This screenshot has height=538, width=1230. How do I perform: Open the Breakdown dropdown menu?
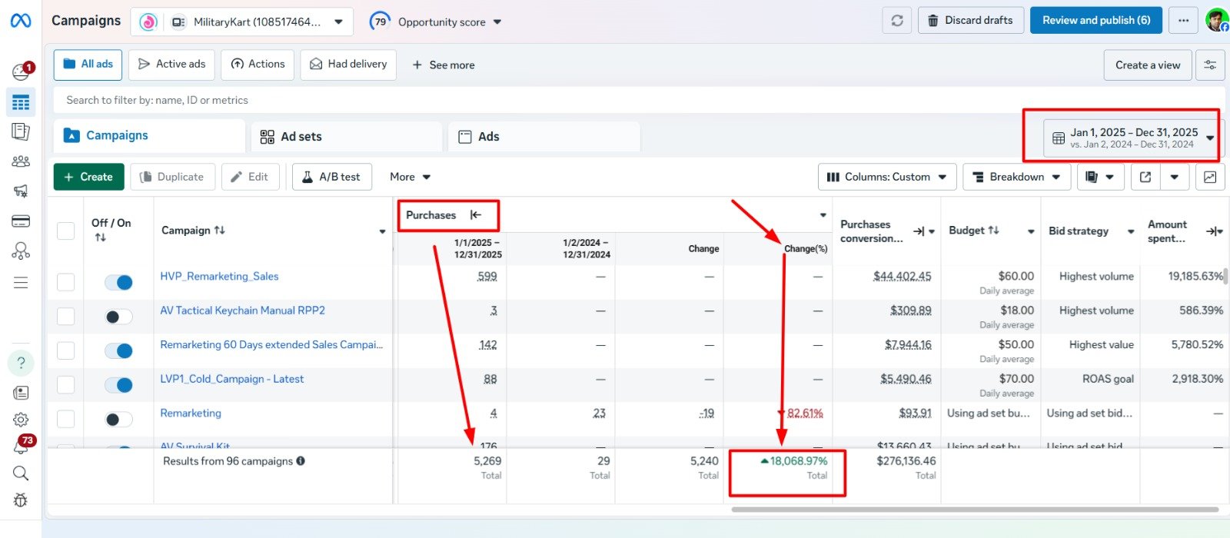[1016, 177]
